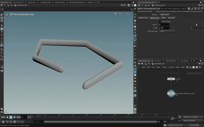Click the obj path button in Scene View
The width and height of the screenshot is (204, 127).
10,5
